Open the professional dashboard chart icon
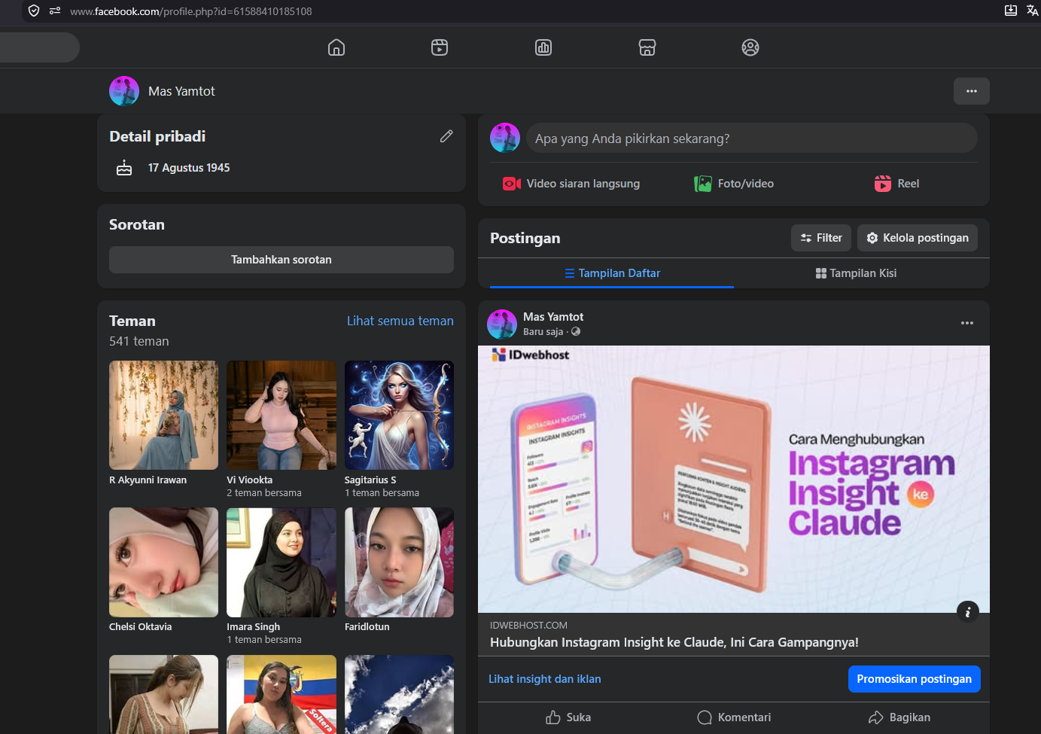 coord(543,47)
